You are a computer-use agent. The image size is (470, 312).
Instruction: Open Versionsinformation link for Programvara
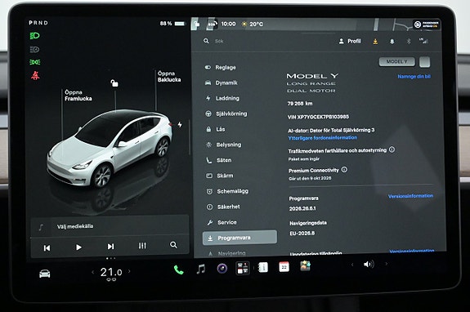[410, 196]
